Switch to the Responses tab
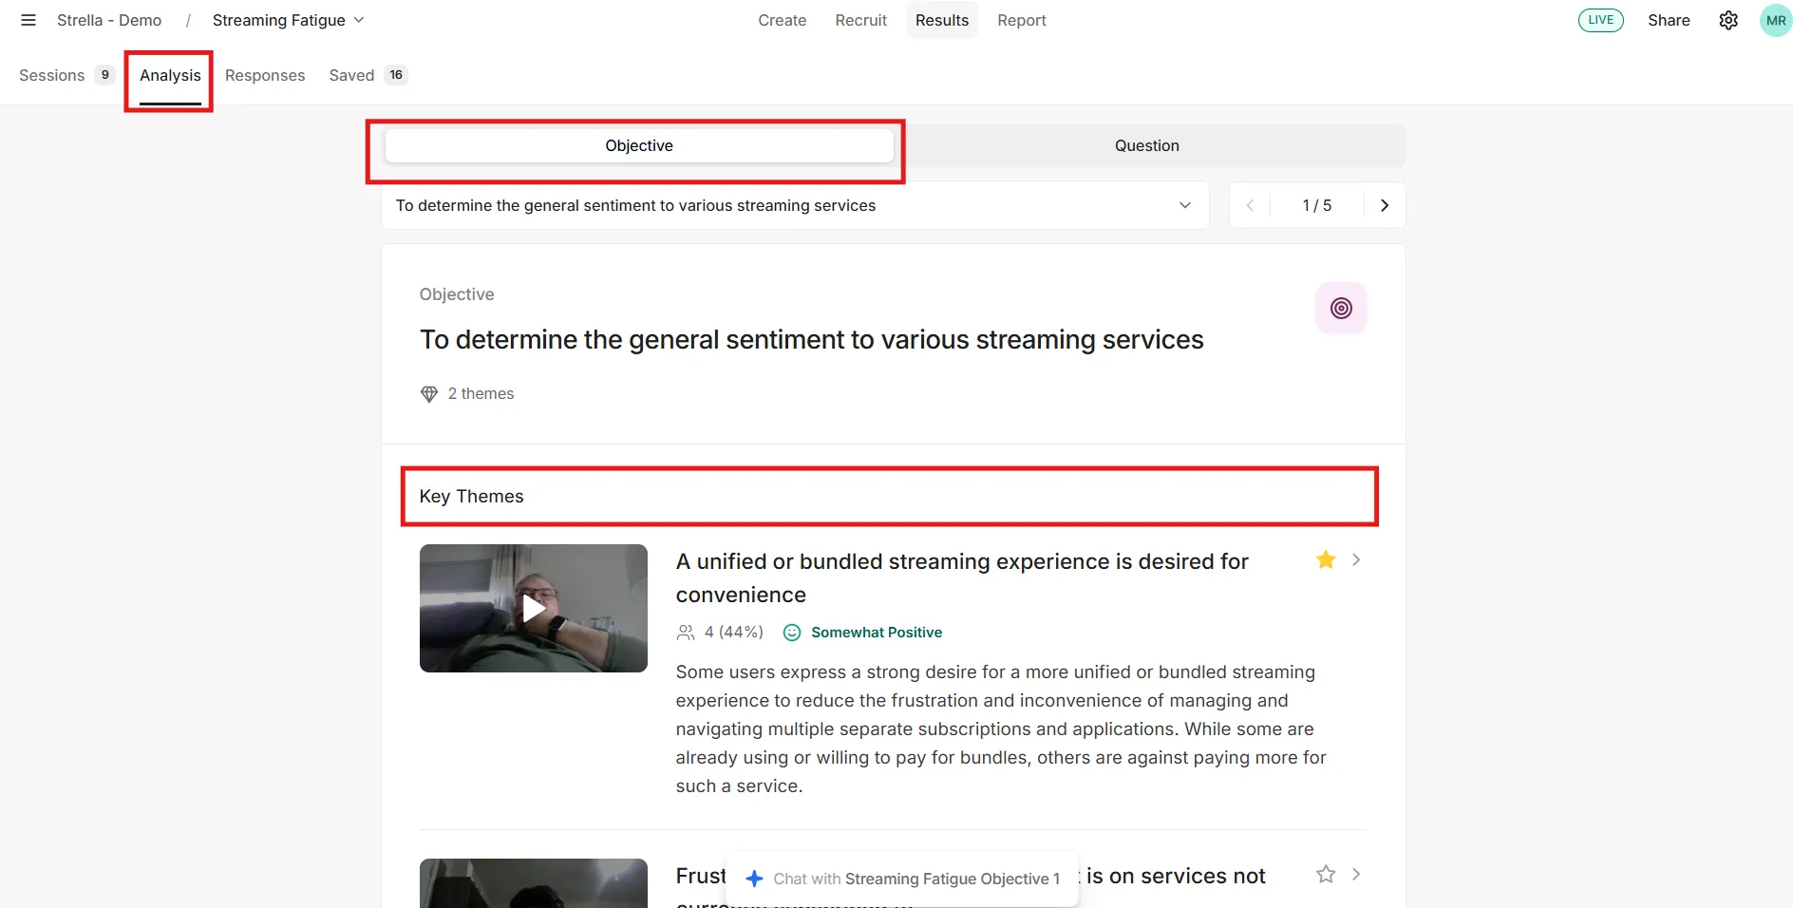Screen dimensions: 1793x908 (265, 75)
